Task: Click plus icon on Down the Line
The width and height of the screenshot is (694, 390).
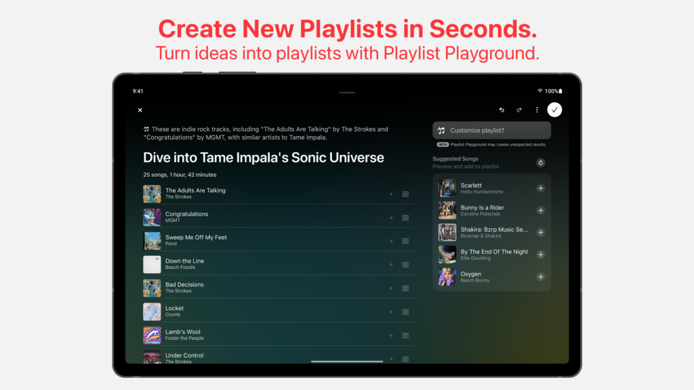Action: tap(391, 265)
